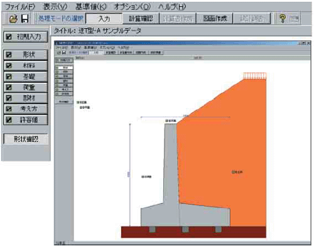Image resolution: width=314 pixels, height=246 pixels.
Task: Open the 荷重 input section
Action: [26, 88]
